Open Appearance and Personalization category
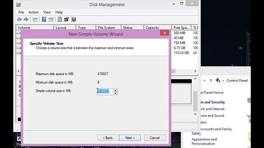The image size is (264, 148). tap(204, 141)
